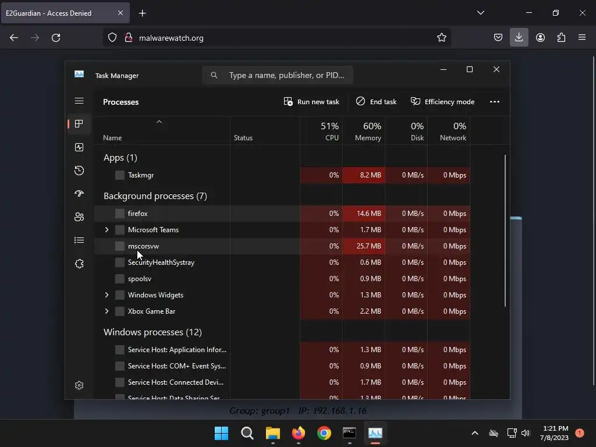Open Chrome from the taskbar
Viewport: 596px width, 447px height.
324,433
